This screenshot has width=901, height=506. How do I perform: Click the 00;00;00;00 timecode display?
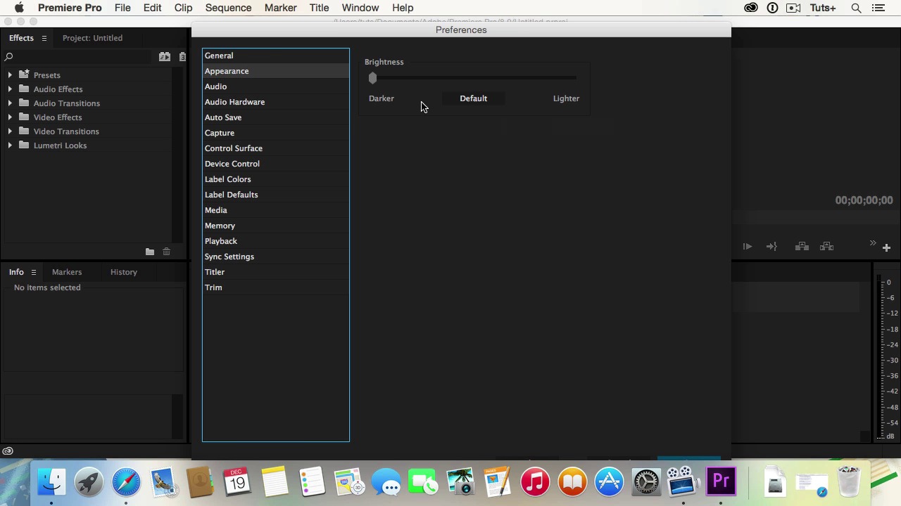864,200
